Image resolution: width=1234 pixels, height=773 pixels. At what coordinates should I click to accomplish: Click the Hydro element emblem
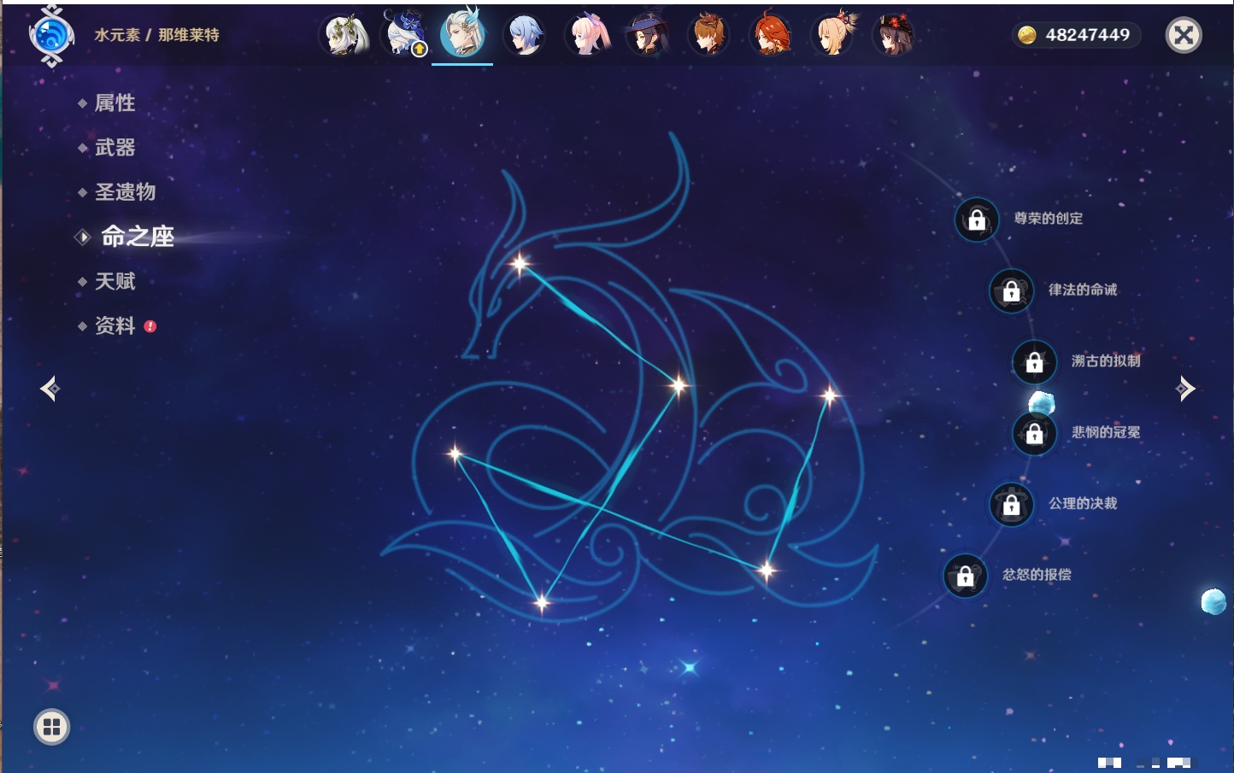click(51, 36)
